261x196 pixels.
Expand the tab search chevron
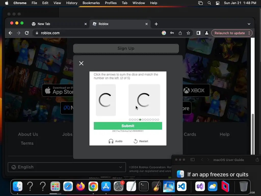point(249,24)
